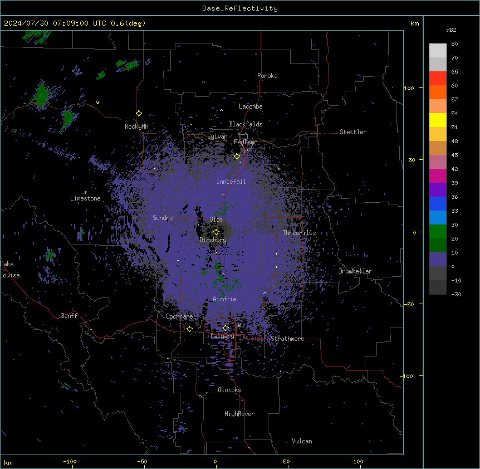Select the yellow diamond marker under Cochrane
Viewport: 480px width, 469px height.
tap(189, 329)
